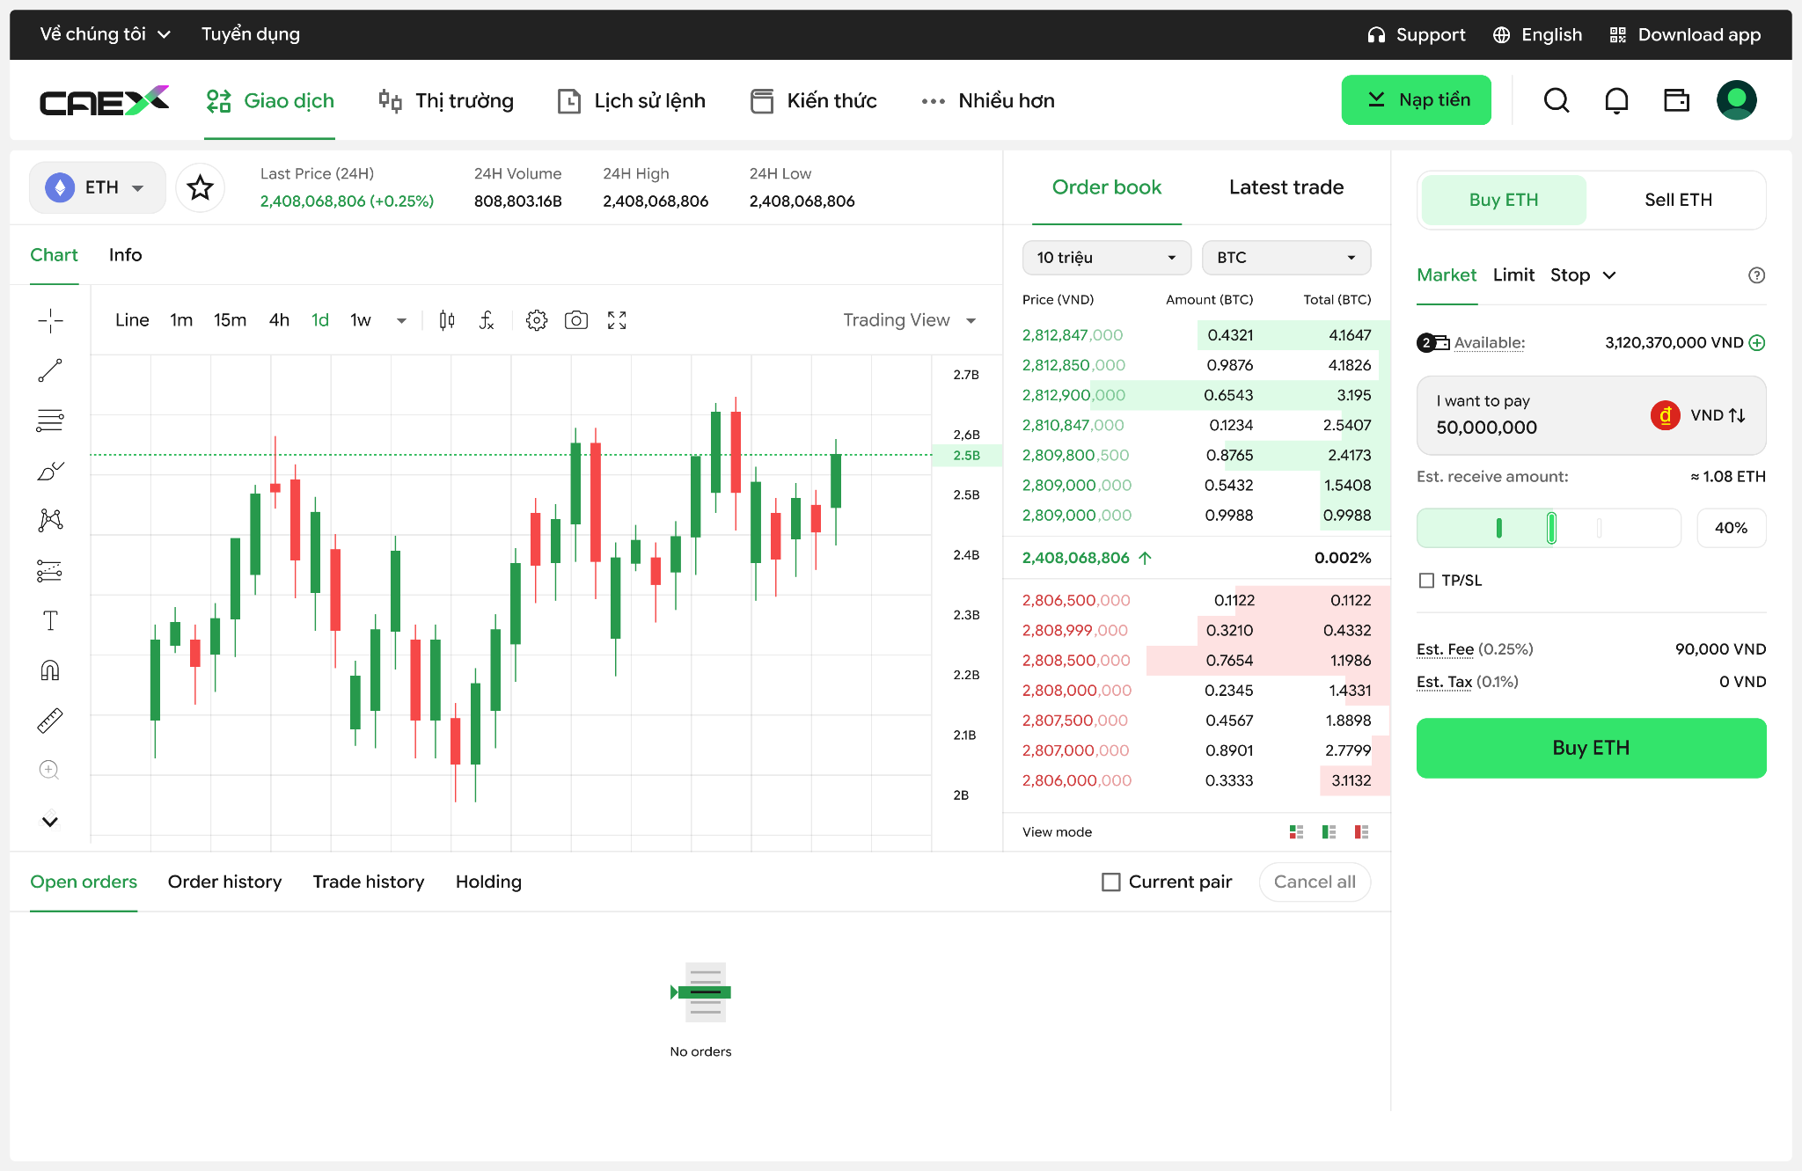
Task: Toggle the magnet snap tool
Action: 50,670
